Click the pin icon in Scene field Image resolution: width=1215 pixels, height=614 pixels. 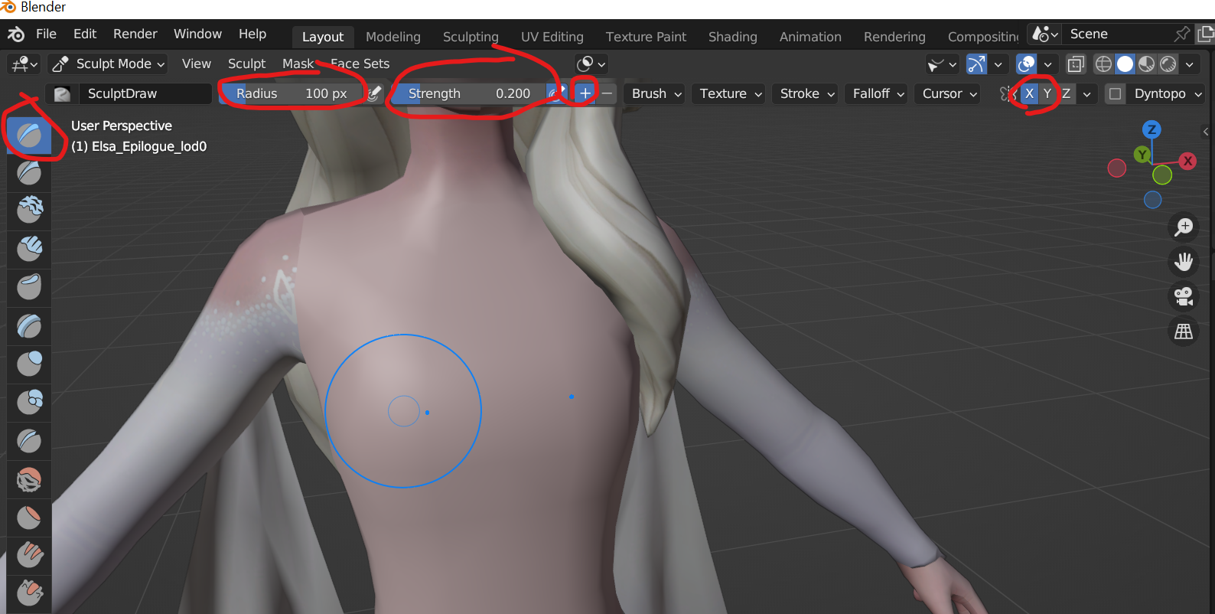tap(1182, 34)
